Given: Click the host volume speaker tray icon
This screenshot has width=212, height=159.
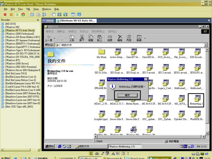Looking at the screenshot, I should point(206,154).
